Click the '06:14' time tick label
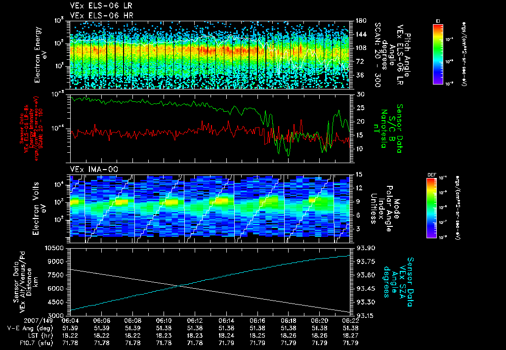Viewport: 506px width, 350px height. 226,321
